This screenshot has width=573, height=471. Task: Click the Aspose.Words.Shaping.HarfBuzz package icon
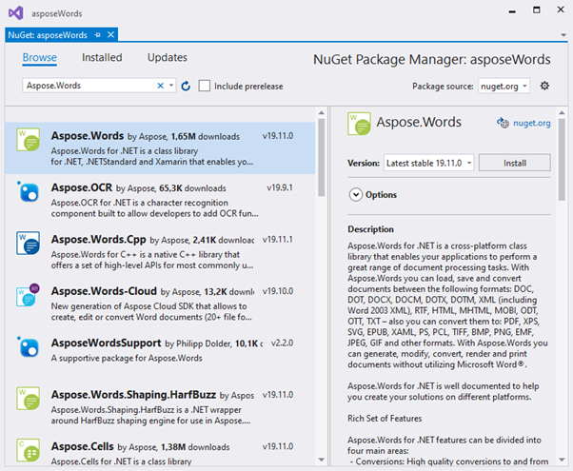click(x=29, y=399)
